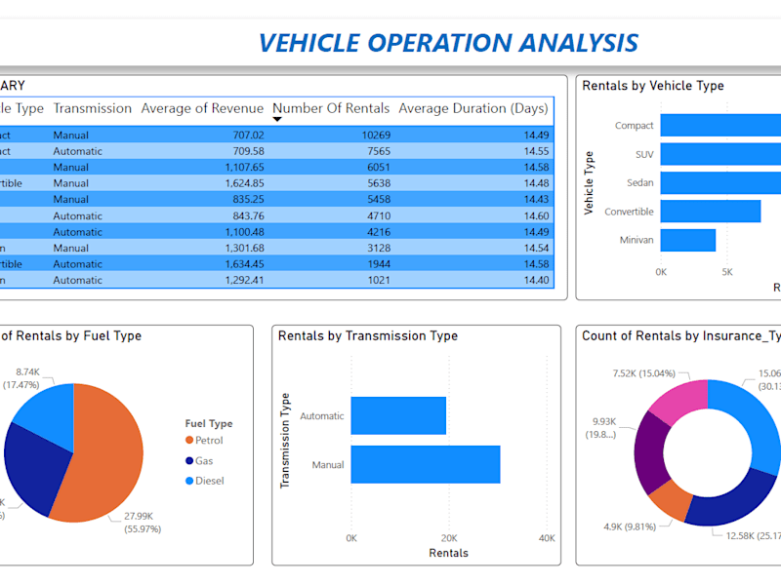Click the Compact bar in Rentals by Vehicle Type
Viewport: 781px width, 585px height.
coord(720,125)
